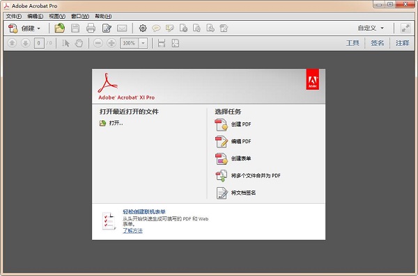Open preferences with the gear icon

(x=143, y=29)
